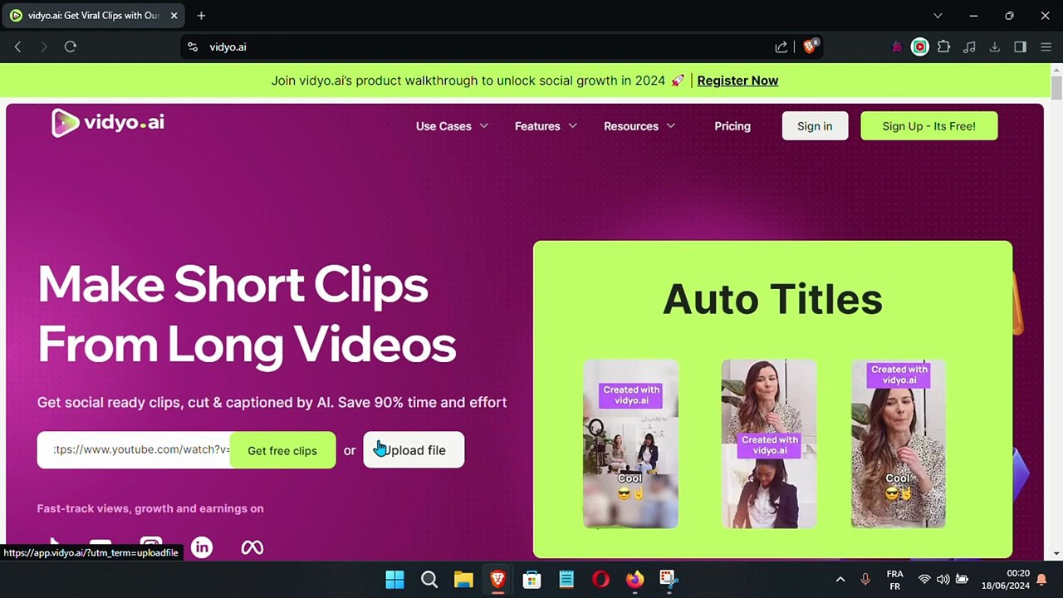Click the browser back arrow
The width and height of the screenshot is (1063, 598).
click(17, 47)
